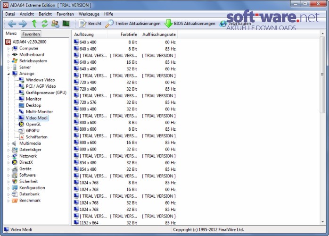Sort by Auffrischungsrate column header
329x236 pixels.
pyautogui.click(x=158, y=34)
